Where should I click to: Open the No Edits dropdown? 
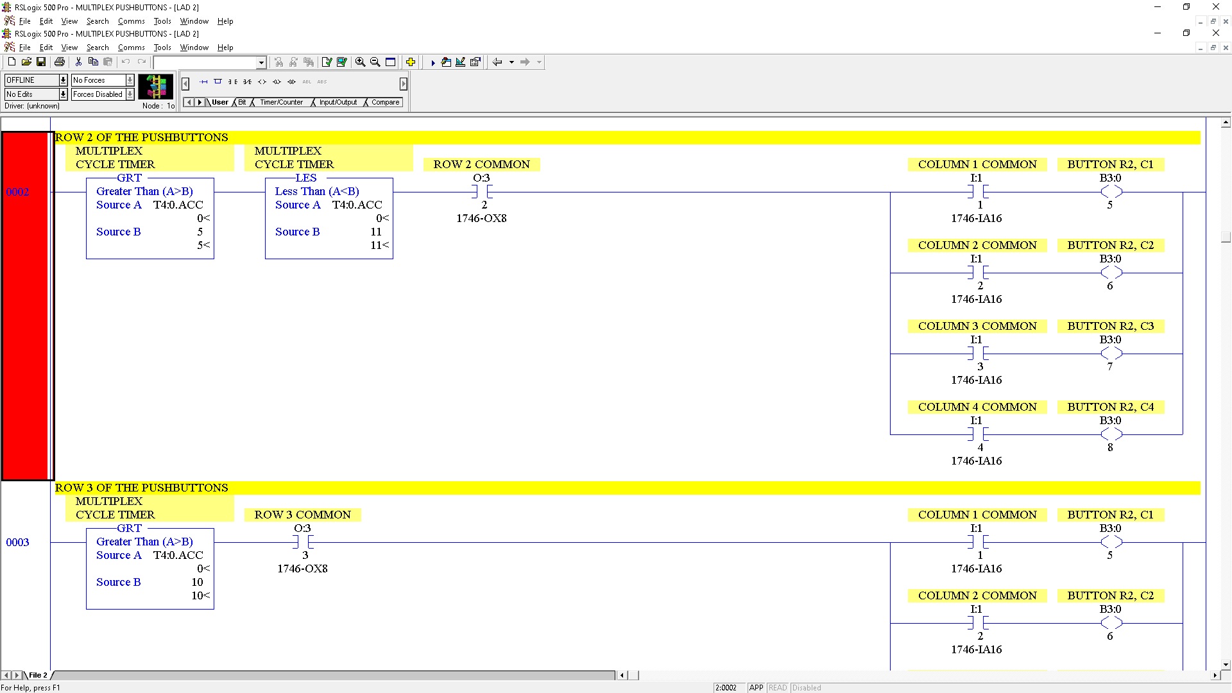(63, 94)
